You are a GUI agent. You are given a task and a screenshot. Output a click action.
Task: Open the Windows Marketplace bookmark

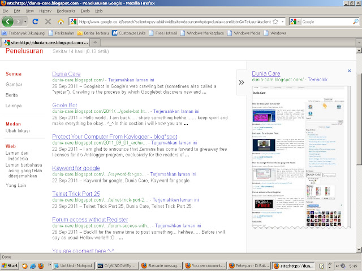click(x=202, y=33)
